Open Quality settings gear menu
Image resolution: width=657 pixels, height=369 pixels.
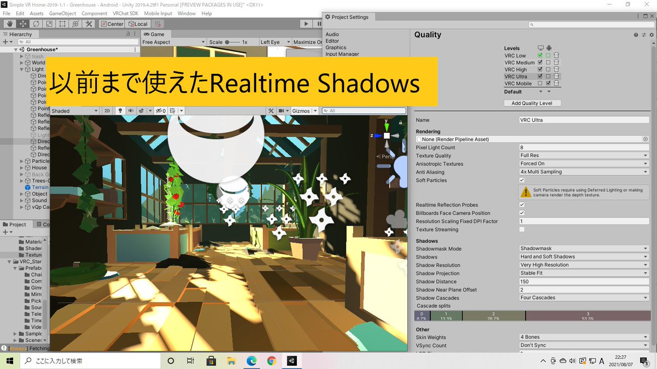point(650,35)
